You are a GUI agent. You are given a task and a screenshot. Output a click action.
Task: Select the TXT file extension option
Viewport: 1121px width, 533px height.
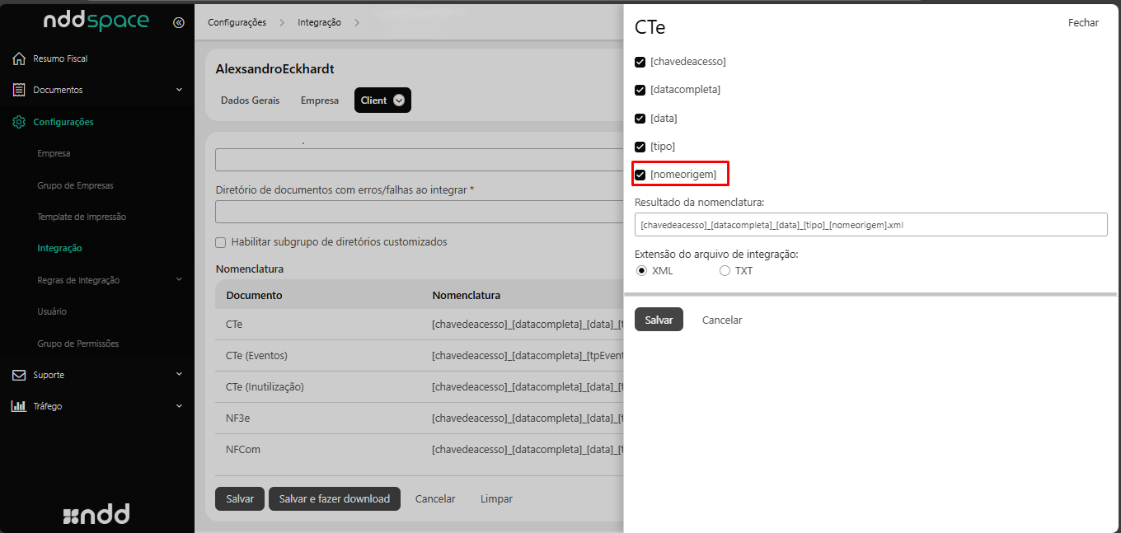725,270
